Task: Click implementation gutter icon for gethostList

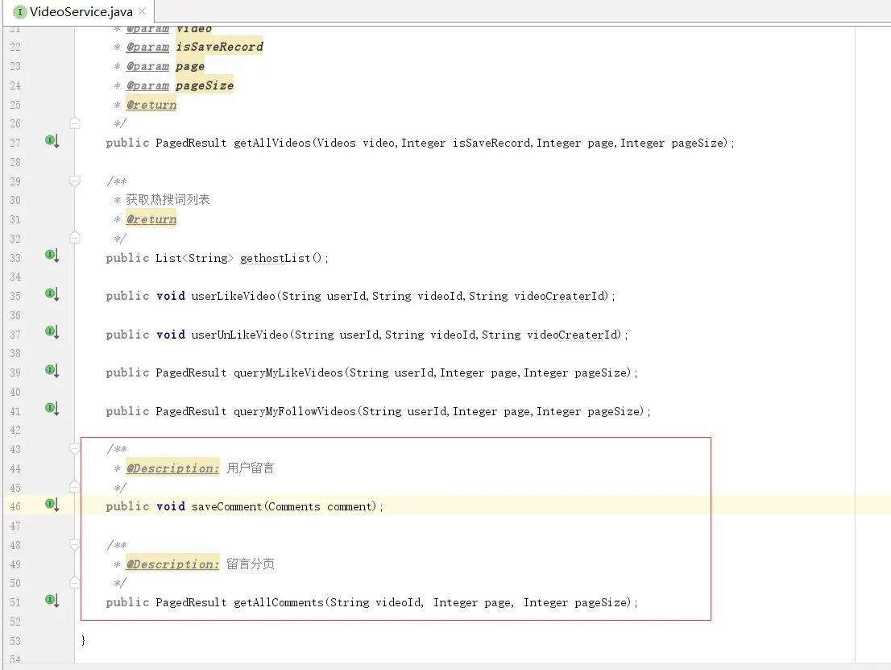Action: [52, 256]
